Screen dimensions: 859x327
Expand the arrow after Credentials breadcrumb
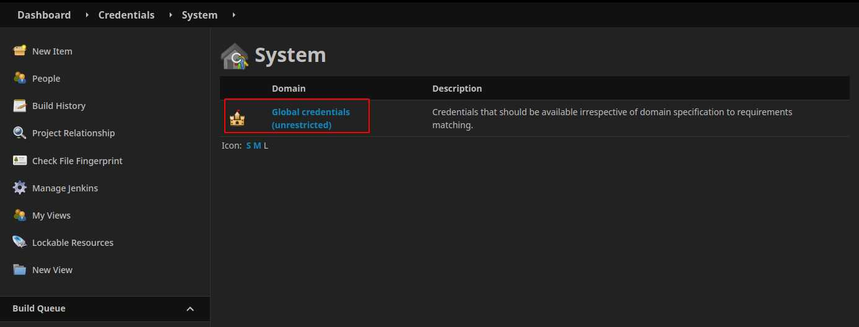click(x=170, y=15)
